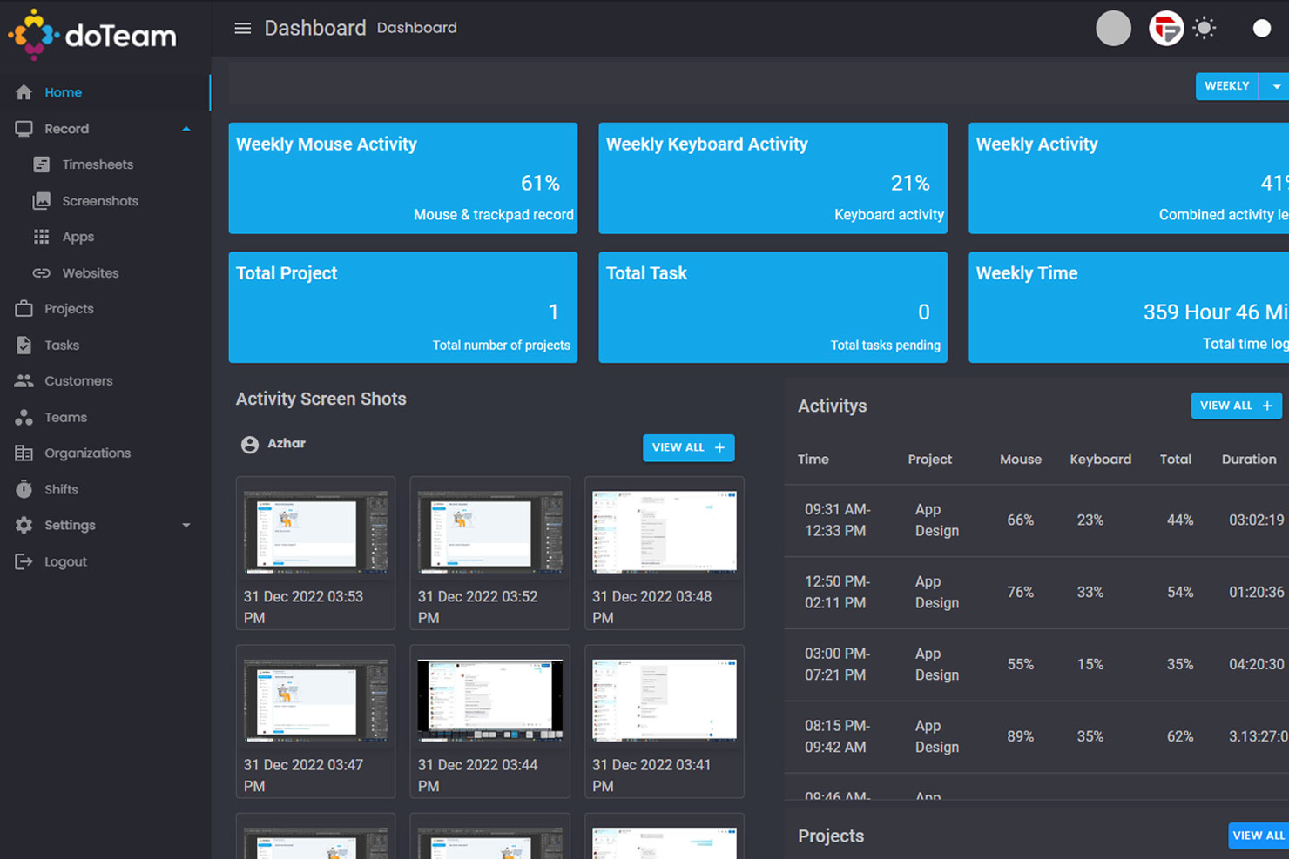This screenshot has width=1289, height=859.
Task: Click VIEW ALL in the Activitys panel
Action: point(1236,406)
